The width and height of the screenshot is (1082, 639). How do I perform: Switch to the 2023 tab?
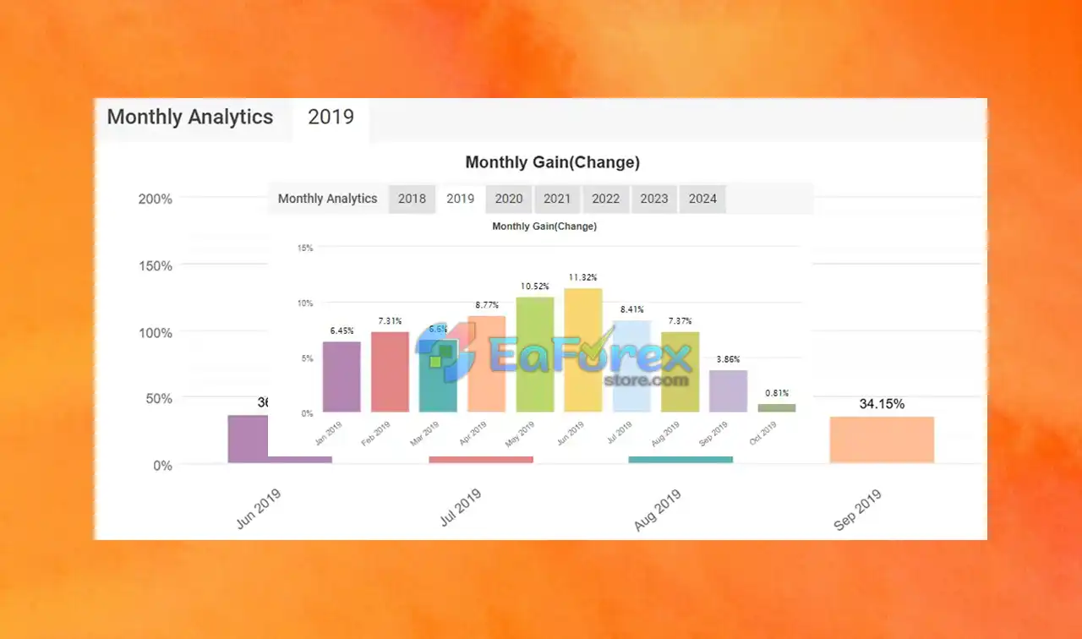pos(654,199)
